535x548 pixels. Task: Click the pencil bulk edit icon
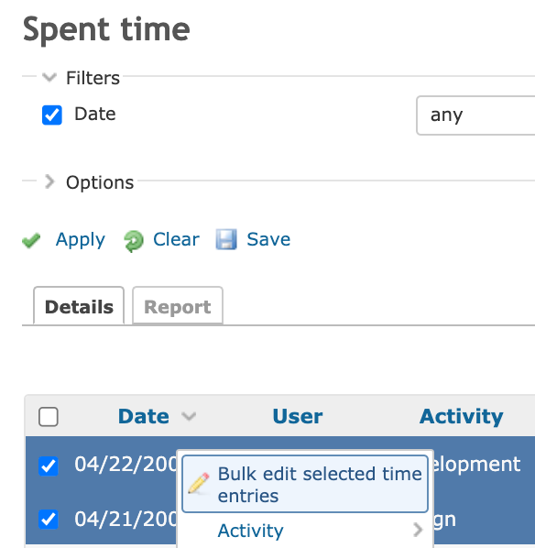click(x=199, y=484)
